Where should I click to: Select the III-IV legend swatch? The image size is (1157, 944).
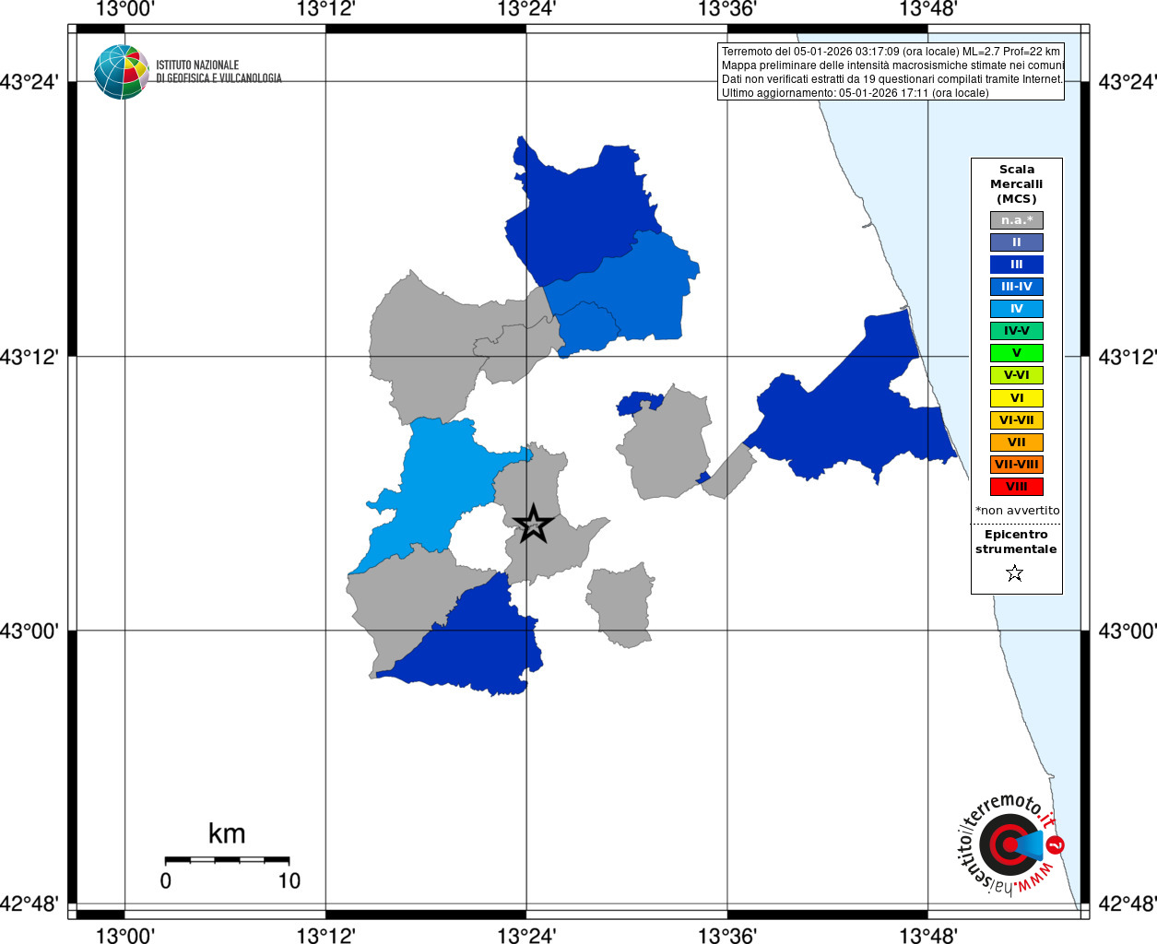(x=1017, y=287)
